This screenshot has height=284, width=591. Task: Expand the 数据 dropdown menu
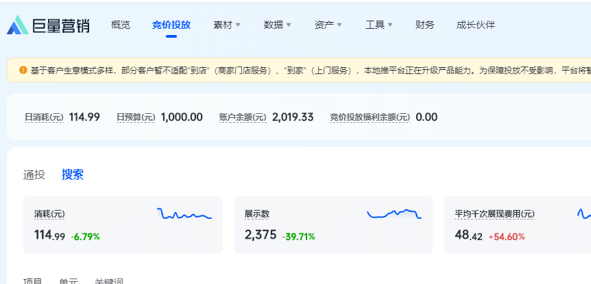coord(278,25)
